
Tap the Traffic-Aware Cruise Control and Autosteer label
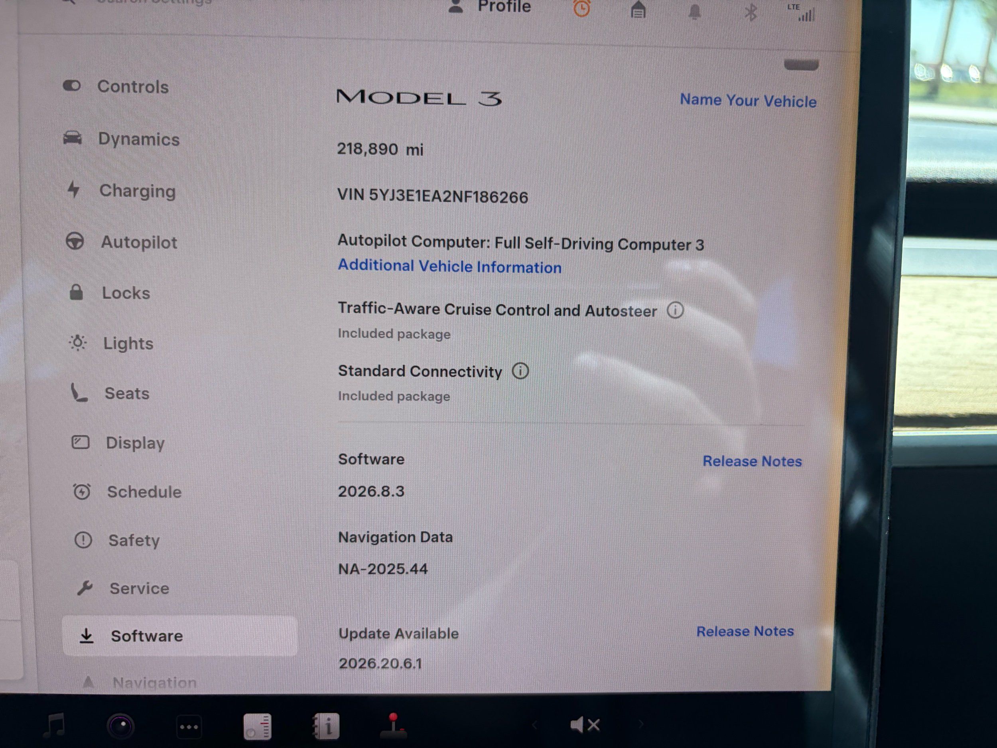pos(498,310)
